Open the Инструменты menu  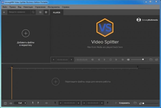point(54,7)
